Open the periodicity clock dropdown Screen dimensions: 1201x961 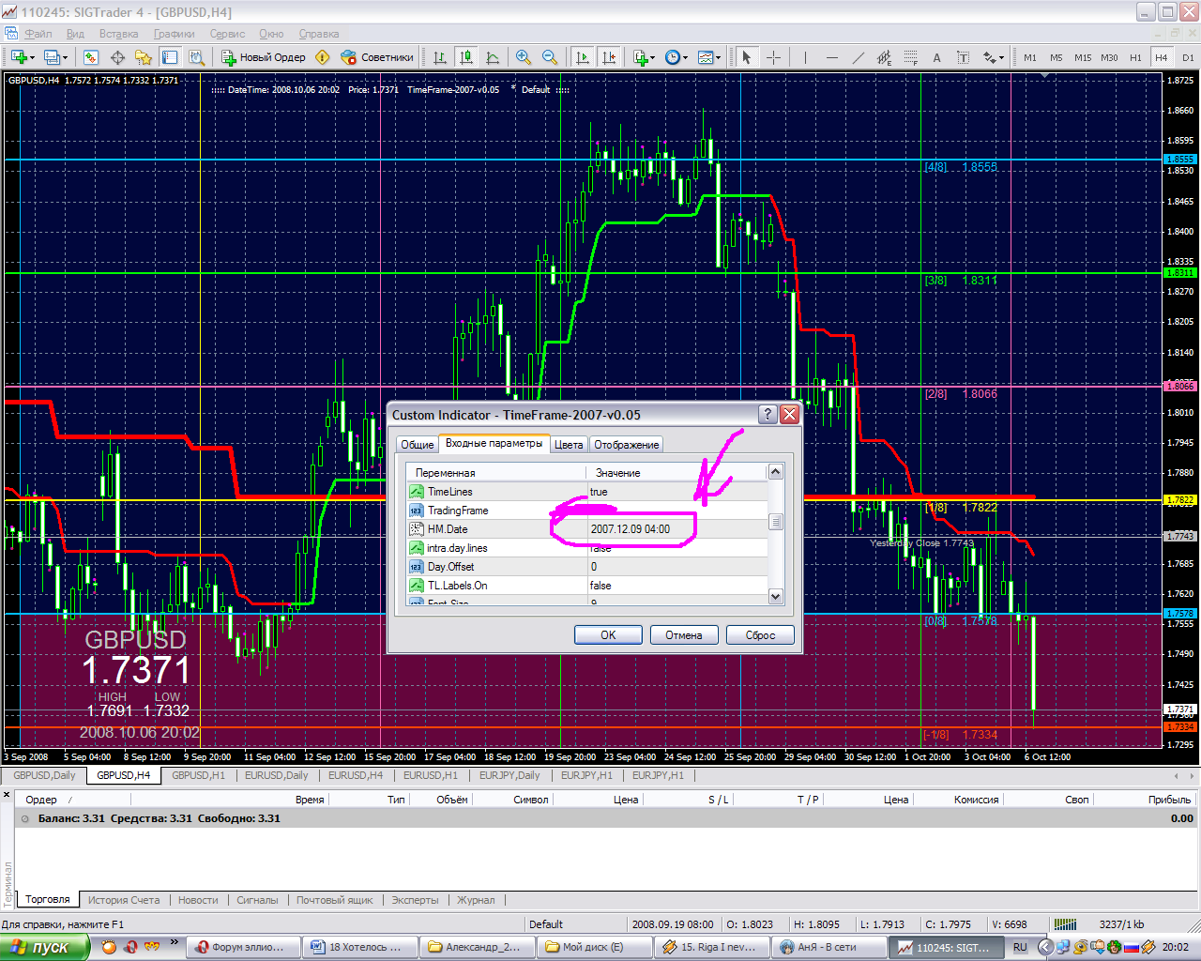(676, 57)
